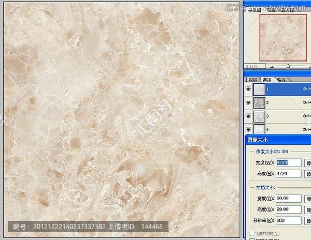Open the 导航器 (Navigator) tab
The height and width of the screenshot is (240, 311).
click(254, 10)
